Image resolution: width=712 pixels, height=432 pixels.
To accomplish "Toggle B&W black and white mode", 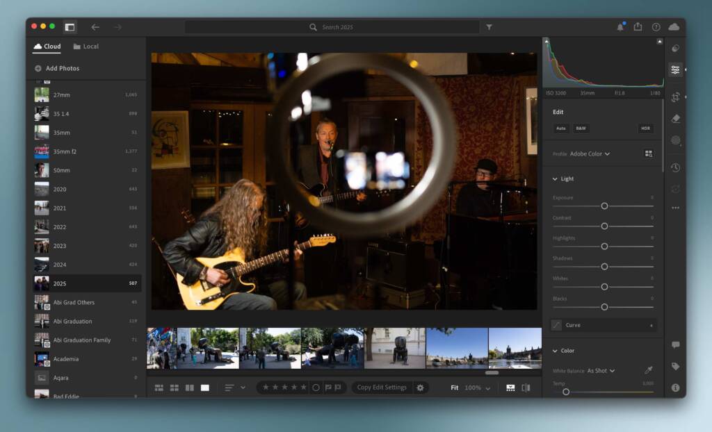I will [581, 128].
